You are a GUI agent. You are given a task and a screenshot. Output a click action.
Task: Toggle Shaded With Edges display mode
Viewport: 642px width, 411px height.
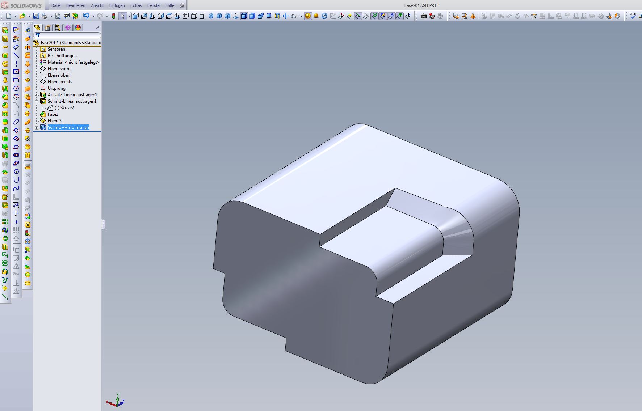pos(244,16)
